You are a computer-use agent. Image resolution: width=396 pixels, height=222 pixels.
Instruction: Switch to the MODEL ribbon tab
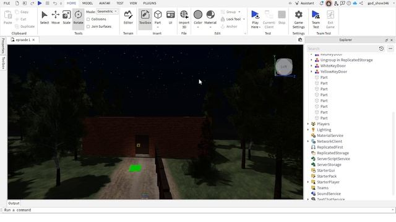[x=87, y=3]
